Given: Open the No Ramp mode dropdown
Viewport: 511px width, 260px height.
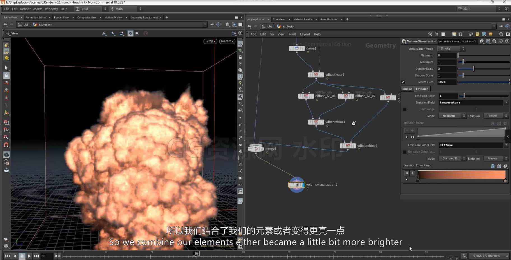Looking at the screenshot, I should (x=452, y=116).
